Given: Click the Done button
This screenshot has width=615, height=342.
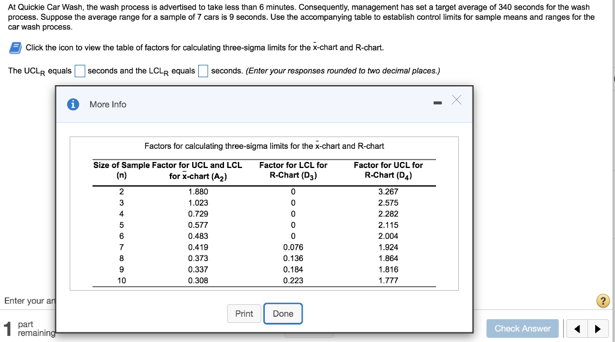Looking at the screenshot, I should tap(283, 314).
